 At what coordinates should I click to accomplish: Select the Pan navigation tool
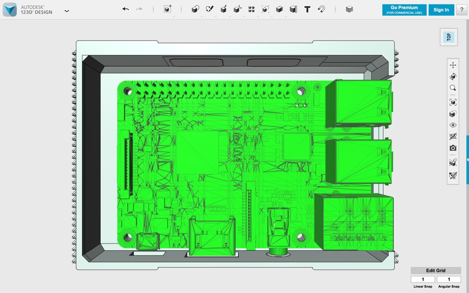[x=453, y=65]
